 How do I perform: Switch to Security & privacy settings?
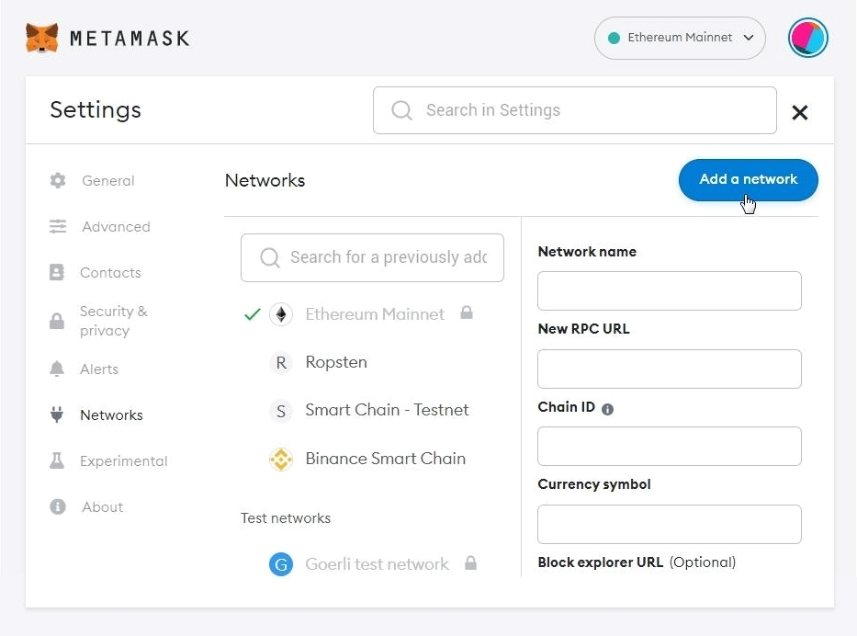[x=113, y=321]
